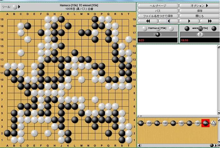
Task: Click Hamuco's white captures counter stone
Action: [157, 34]
